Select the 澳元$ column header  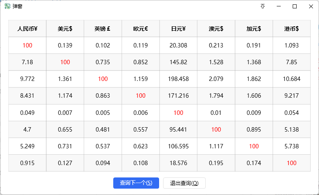(x=216, y=28)
